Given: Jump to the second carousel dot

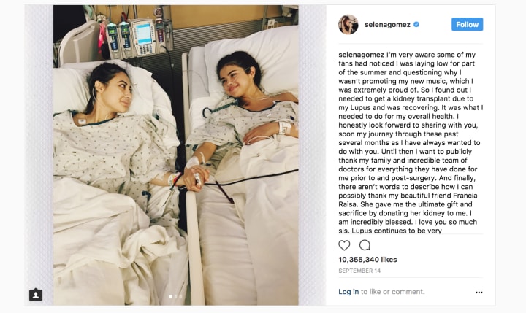Looking at the screenshot, I should [176, 296].
